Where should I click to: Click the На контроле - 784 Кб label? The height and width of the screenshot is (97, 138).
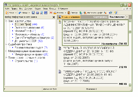tap(114, 44)
